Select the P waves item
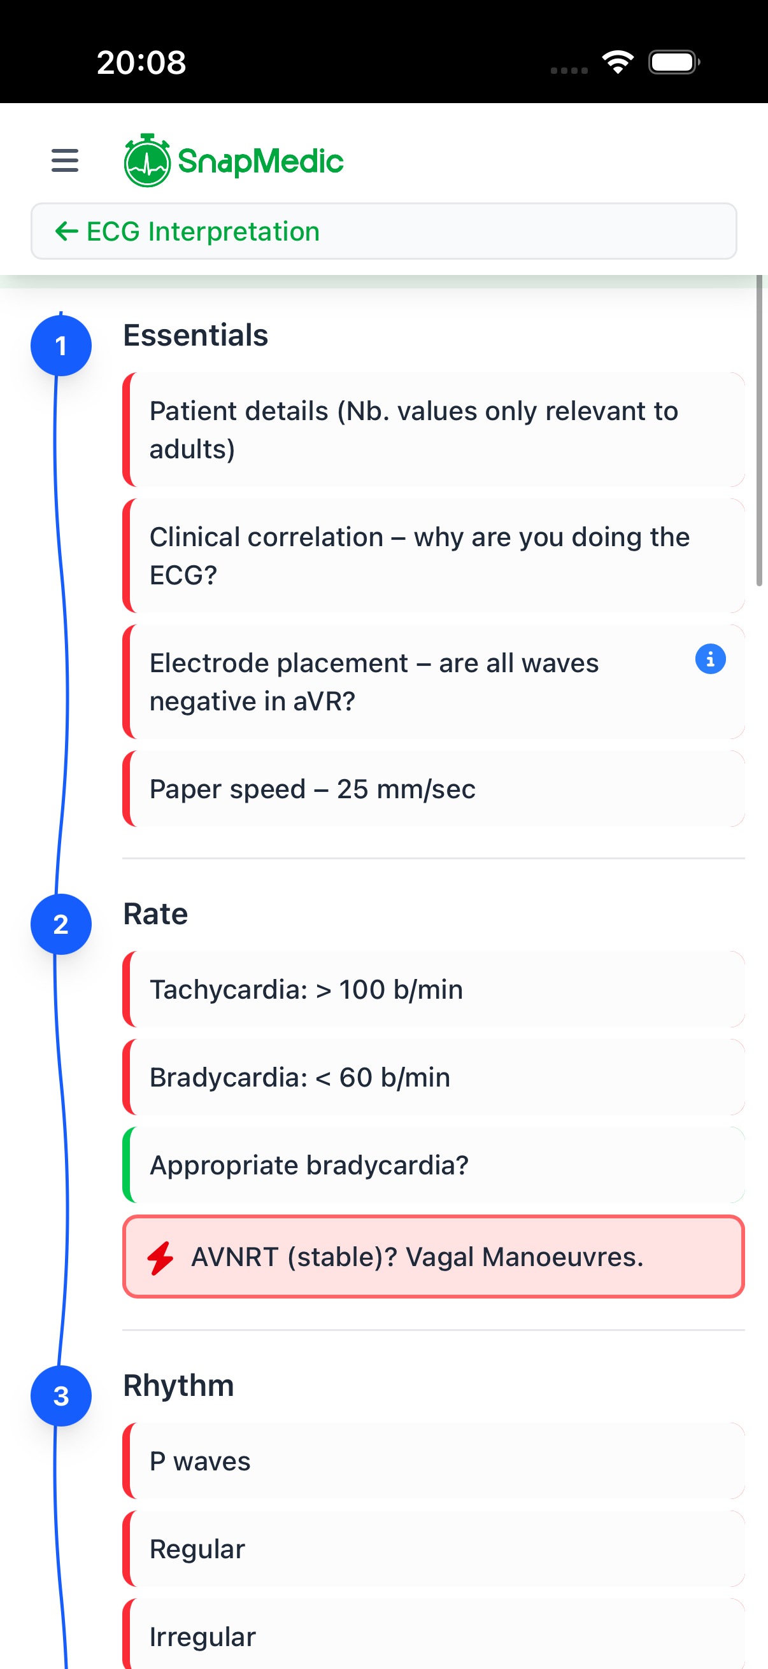Image resolution: width=768 pixels, height=1669 pixels. point(433,1461)
